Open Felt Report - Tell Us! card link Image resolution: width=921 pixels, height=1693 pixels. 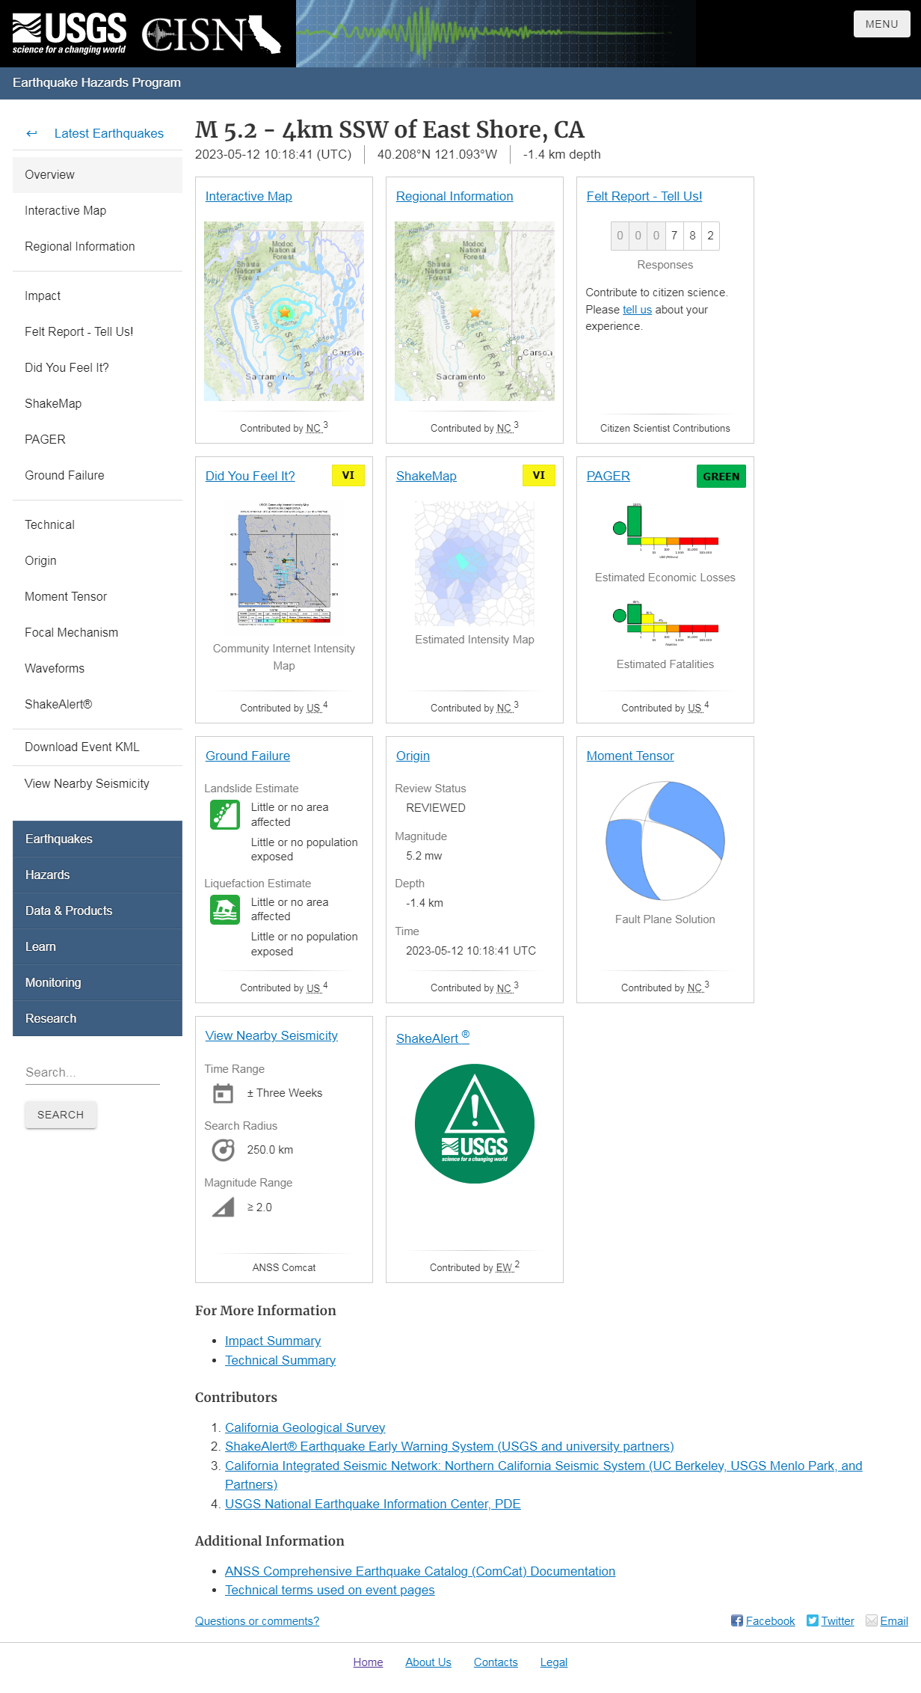[x=644, y=196]
